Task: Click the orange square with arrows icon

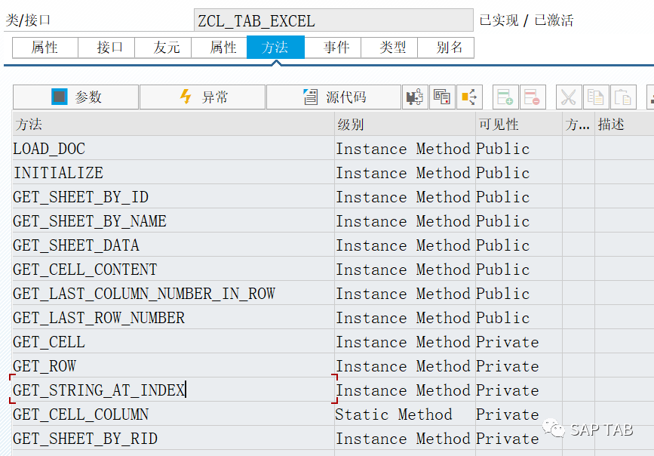Action: coord(469,97)
